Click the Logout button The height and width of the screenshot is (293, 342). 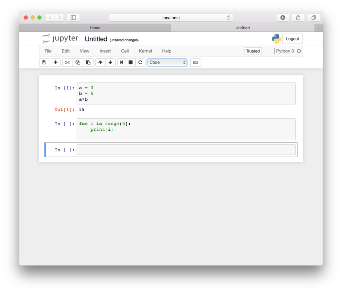coord(292,39)
